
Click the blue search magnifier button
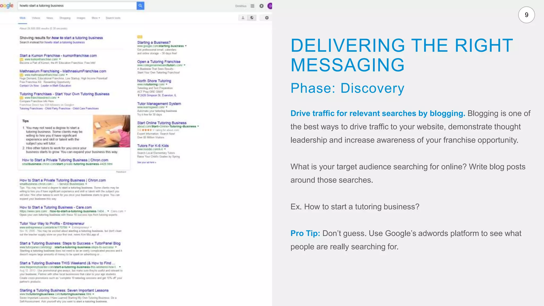click(140, 6)
